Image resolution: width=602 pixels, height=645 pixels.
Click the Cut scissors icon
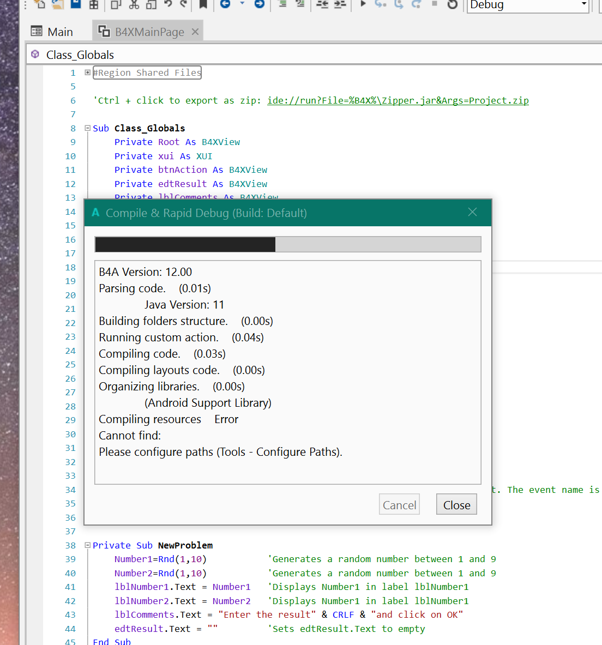tap(134, 4)
